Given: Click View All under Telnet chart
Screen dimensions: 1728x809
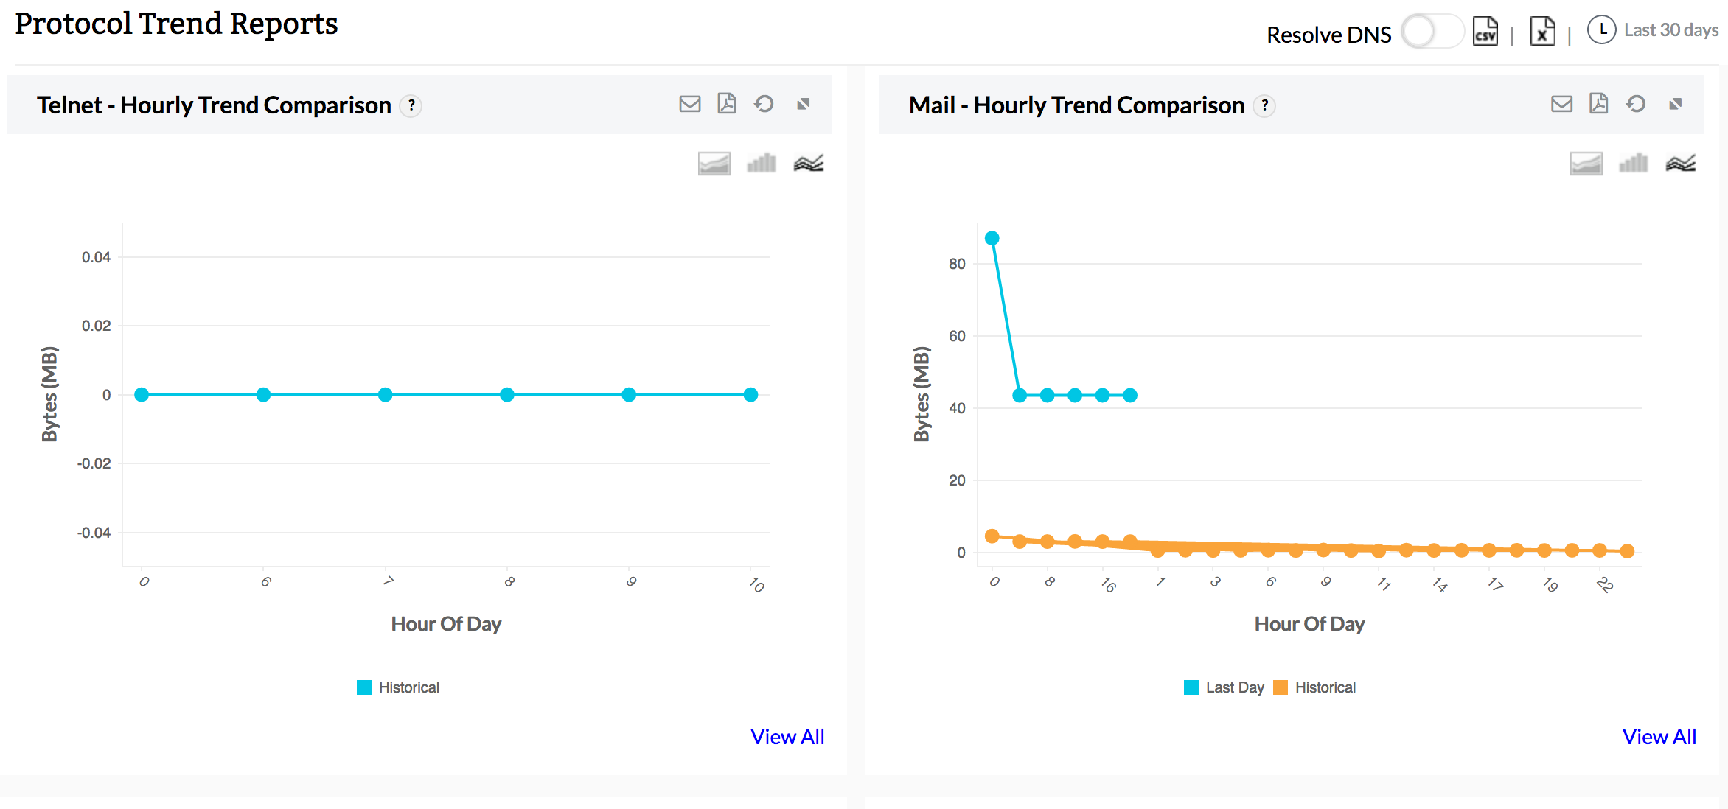Looking at the screenshot, I should click(787, 737).
